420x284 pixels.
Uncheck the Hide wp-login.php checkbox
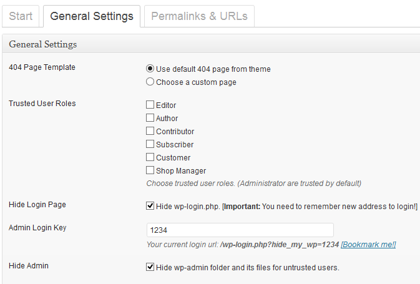[x=150, y=206]
